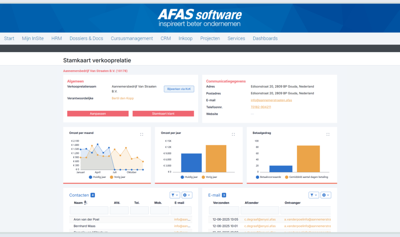The height and width of the screenshot is (237, 400).
Task: Toggle Gemiddeld aantal dagen betaling legend
Action: pos(306,177)
